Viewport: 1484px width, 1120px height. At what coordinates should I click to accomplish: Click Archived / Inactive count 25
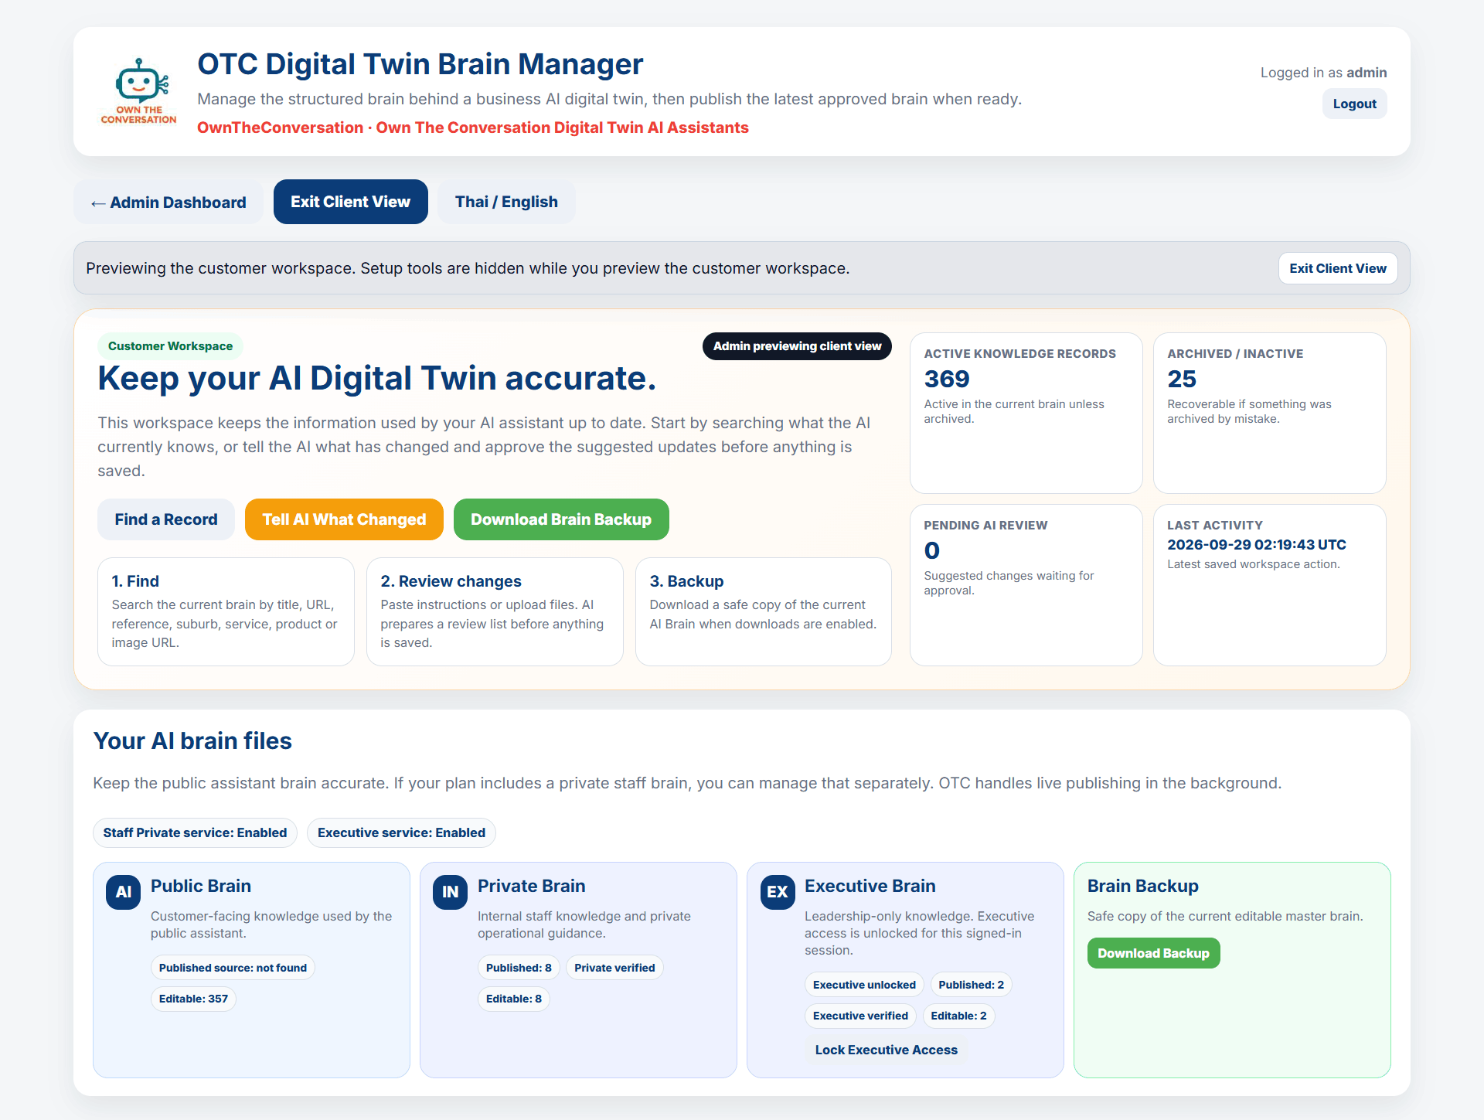click(x=1182, y=379)
